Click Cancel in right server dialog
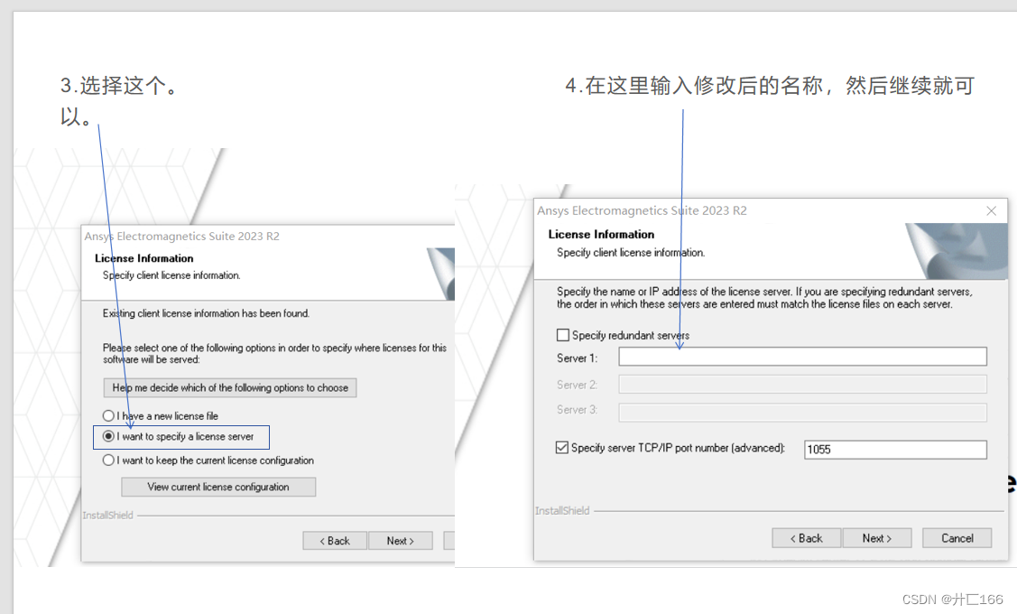The height and width of the screenshot is (614, 1017). (957, 538)
